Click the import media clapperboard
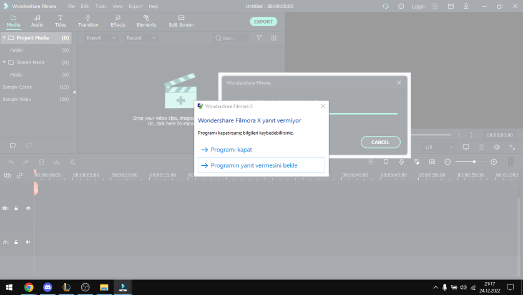The height and width of the screenshot is (295, 523). click(x=180, y=91)
